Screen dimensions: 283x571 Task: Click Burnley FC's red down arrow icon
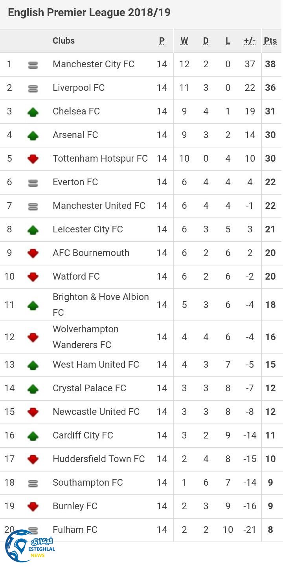pyautogui.click(x=33, y=507)
